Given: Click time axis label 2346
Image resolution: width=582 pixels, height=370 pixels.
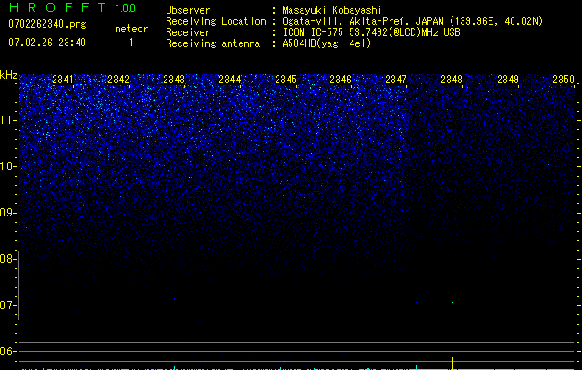Looking at the screenshot, I should pyautogui.click(x=341, y=79).
